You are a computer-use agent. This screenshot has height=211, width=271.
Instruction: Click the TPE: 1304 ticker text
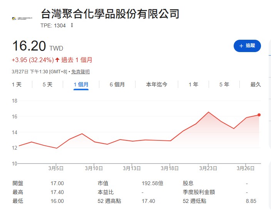53,25
